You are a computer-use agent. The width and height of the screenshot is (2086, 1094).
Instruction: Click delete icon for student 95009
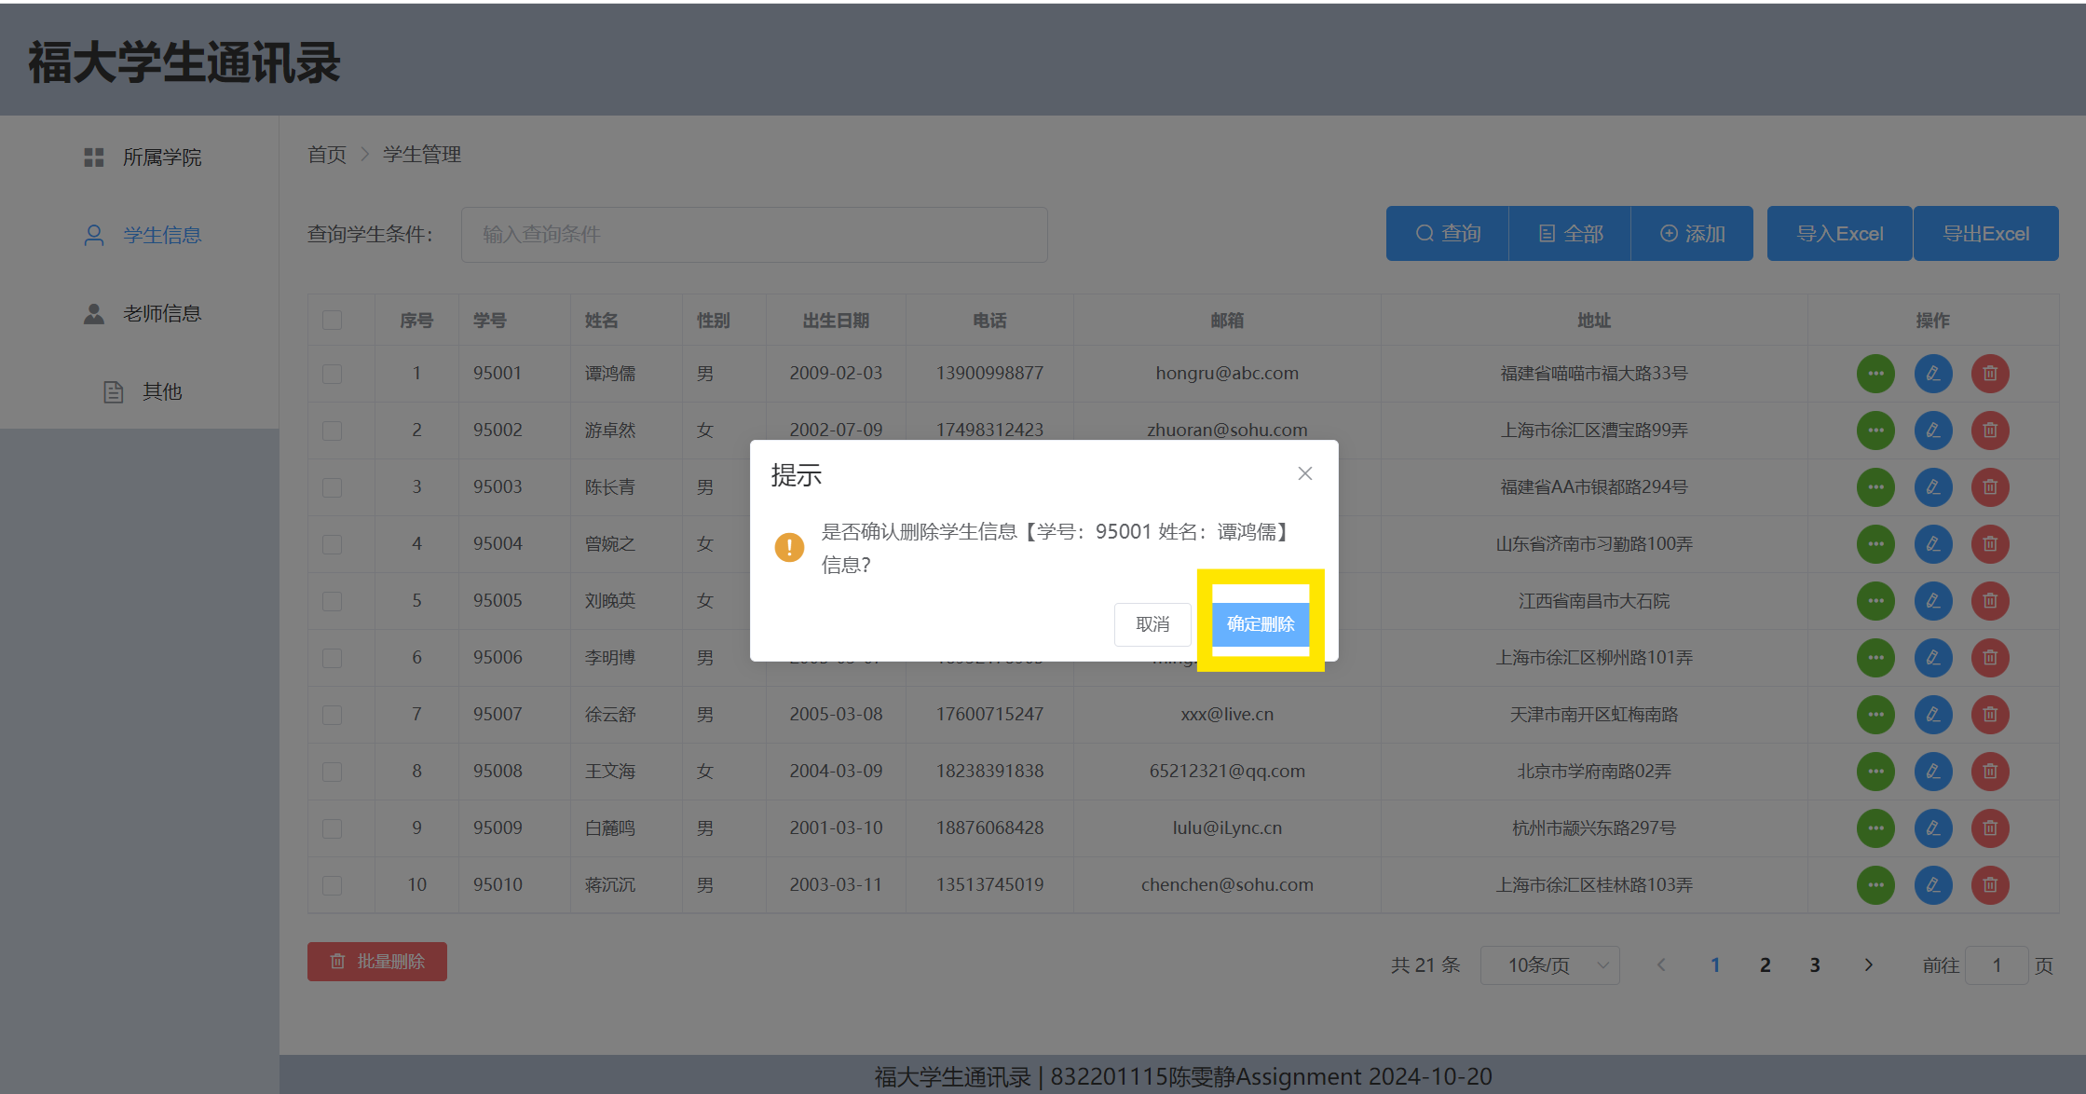pyautogui.click(x=1989, y=828)
